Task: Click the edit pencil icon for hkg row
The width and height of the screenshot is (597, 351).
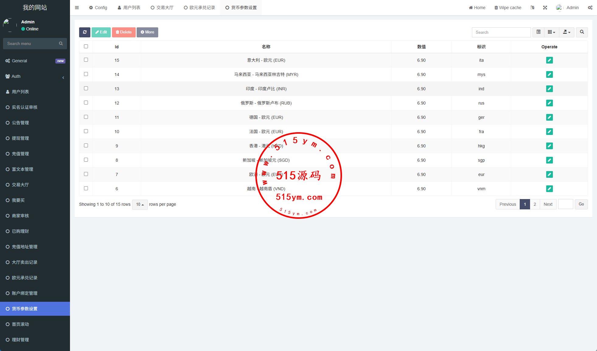Action: coord(549,146)
